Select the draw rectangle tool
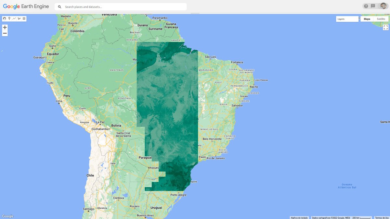Viewport: 390px width, 219px height. 24,19
